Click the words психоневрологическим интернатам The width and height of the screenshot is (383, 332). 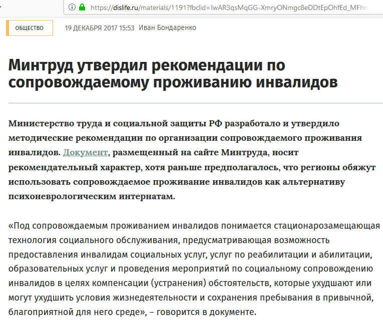(92, 196)
